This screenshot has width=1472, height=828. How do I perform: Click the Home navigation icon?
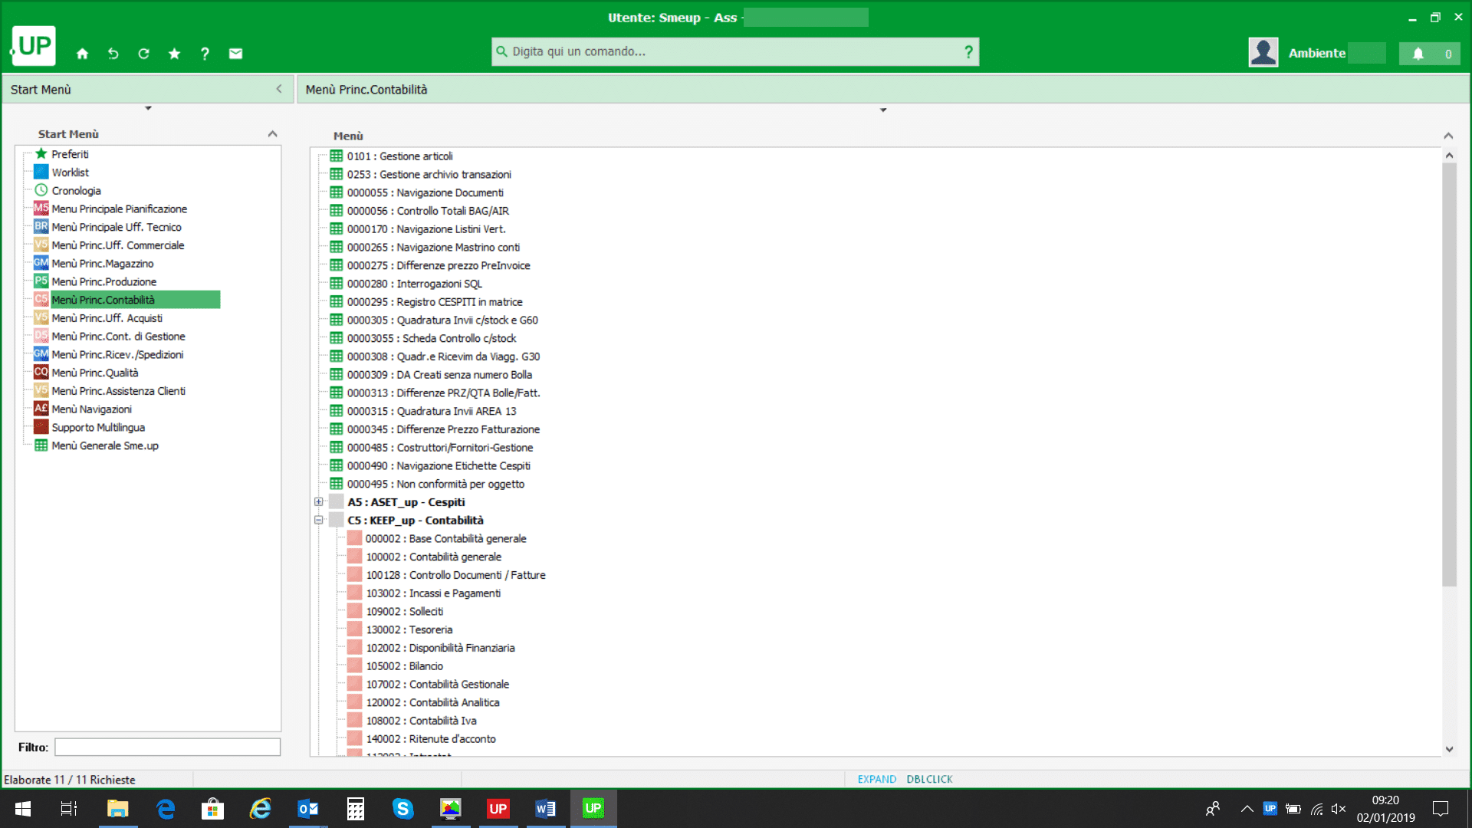tap(82, 54)
